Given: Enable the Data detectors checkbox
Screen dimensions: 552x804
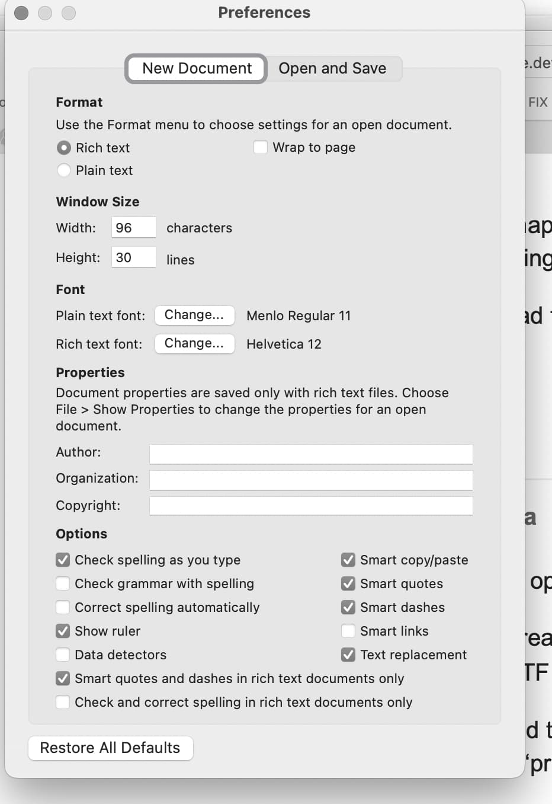Looking at the screenshot, I should 63,655.
